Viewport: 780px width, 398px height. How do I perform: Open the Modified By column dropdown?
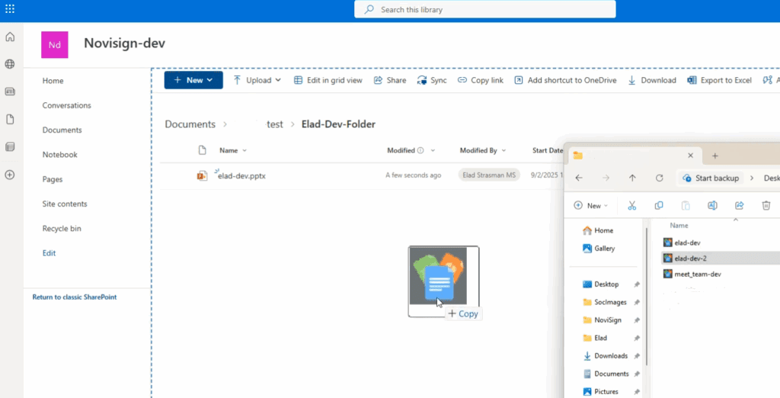pyautogui.click(x=504, y=150)
